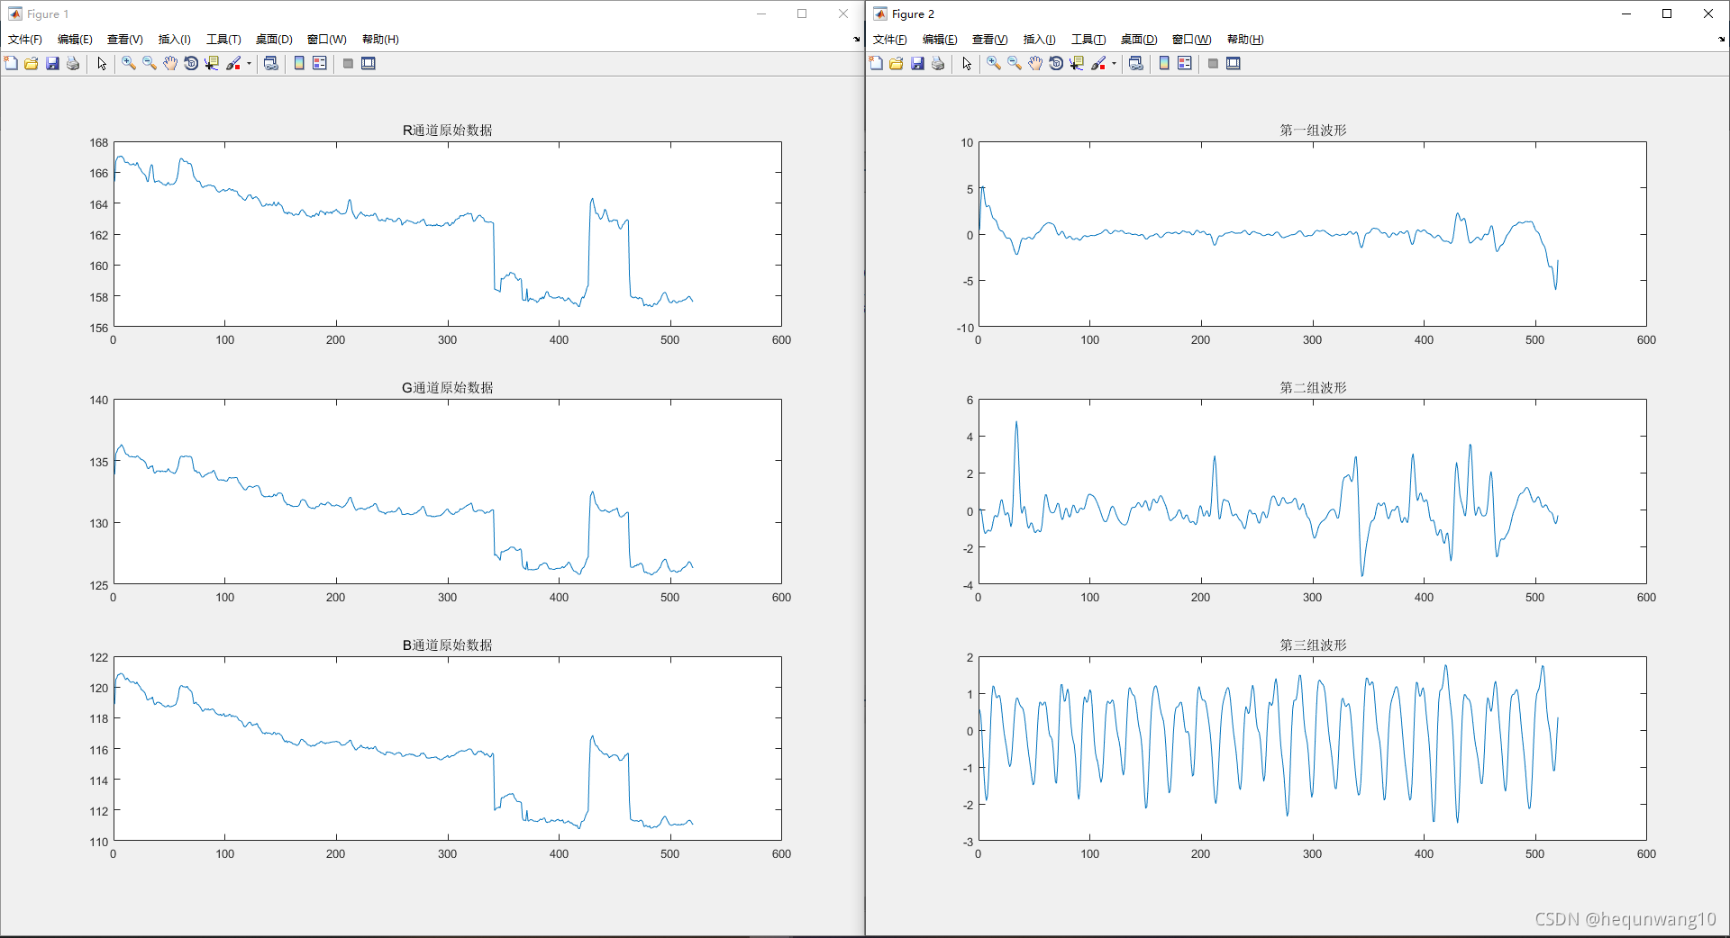Open 文件(F) menu in Figure 1
This screenshot has height=938, width=1730.
[x=25, y=40]
